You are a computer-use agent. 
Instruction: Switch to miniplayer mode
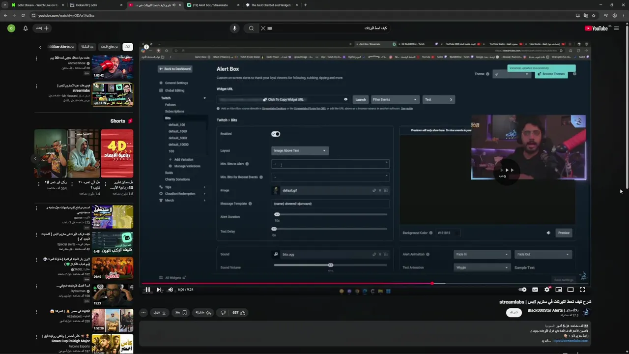pos(559,290)
